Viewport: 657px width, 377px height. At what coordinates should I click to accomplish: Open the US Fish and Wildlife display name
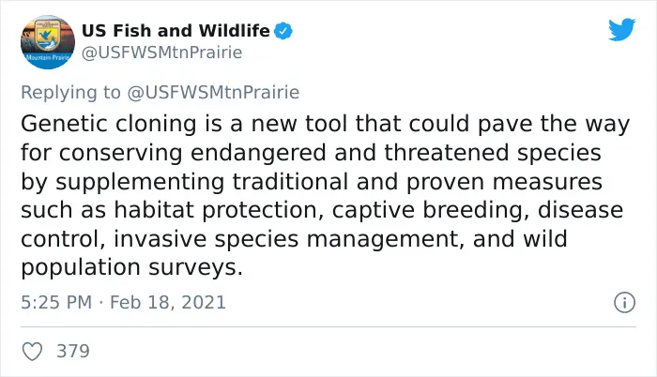coord(176,31)
